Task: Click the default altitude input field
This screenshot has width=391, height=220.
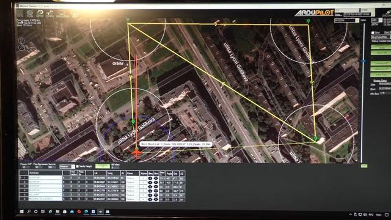Action: coord(52,167)
